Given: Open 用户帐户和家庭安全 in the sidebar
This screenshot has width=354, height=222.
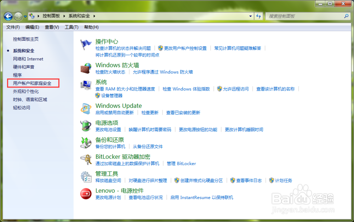Looking at the screenshot, I should (x=32, y=83).
